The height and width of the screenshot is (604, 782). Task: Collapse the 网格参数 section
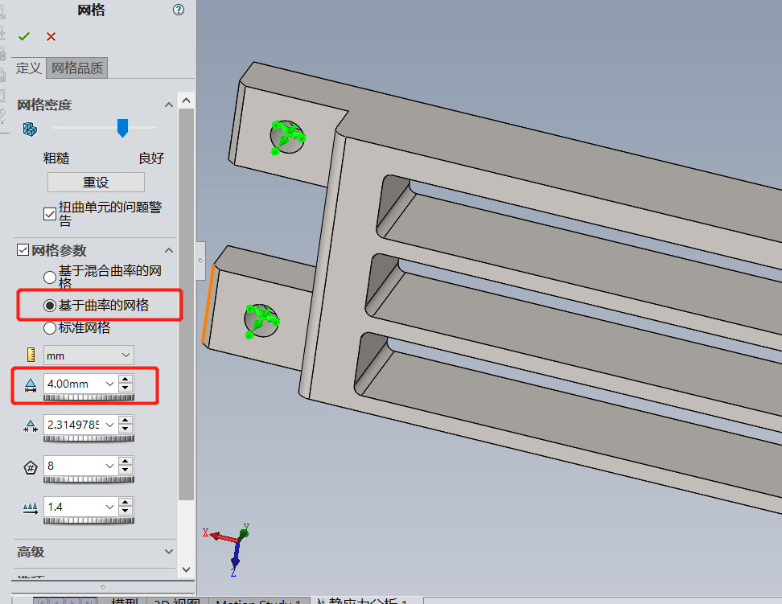[169, 250]
